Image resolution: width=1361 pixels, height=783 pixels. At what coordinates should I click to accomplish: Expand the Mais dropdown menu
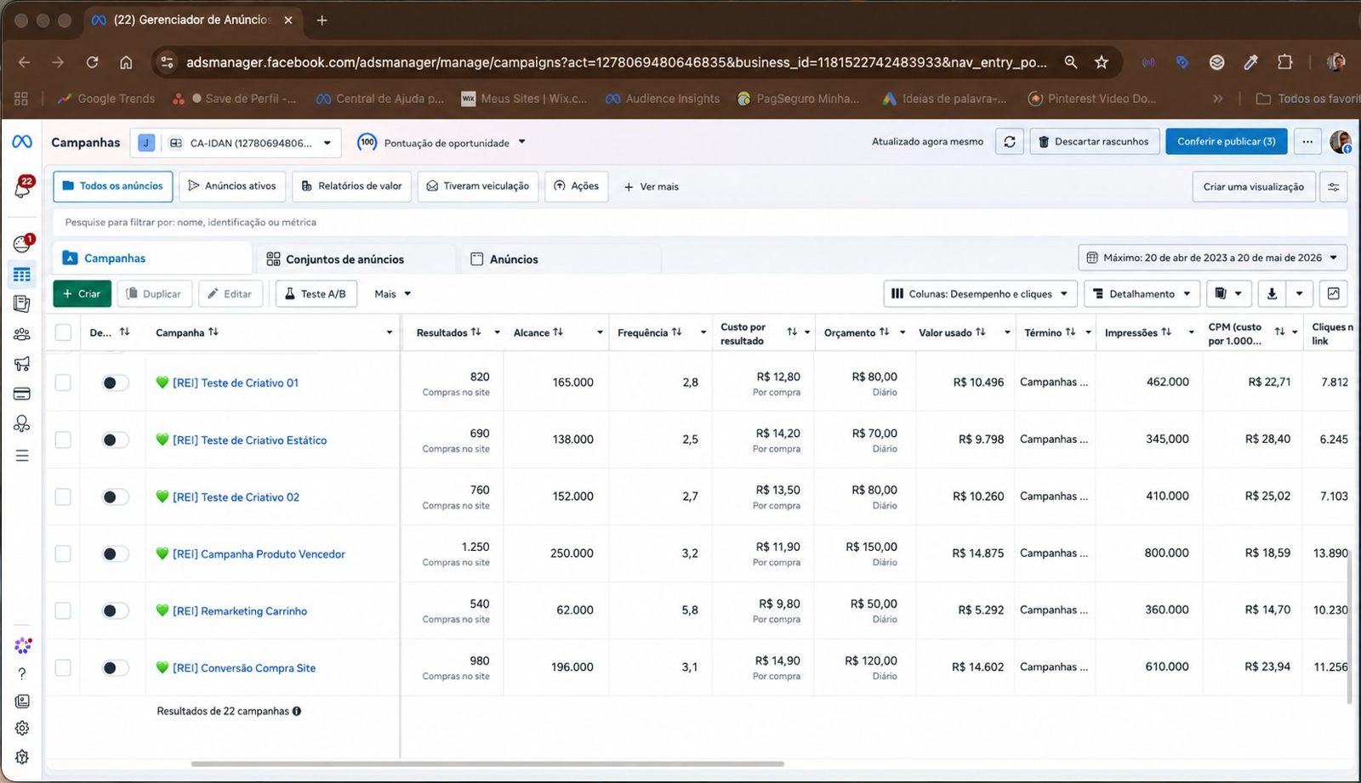[x=393, y=294]
